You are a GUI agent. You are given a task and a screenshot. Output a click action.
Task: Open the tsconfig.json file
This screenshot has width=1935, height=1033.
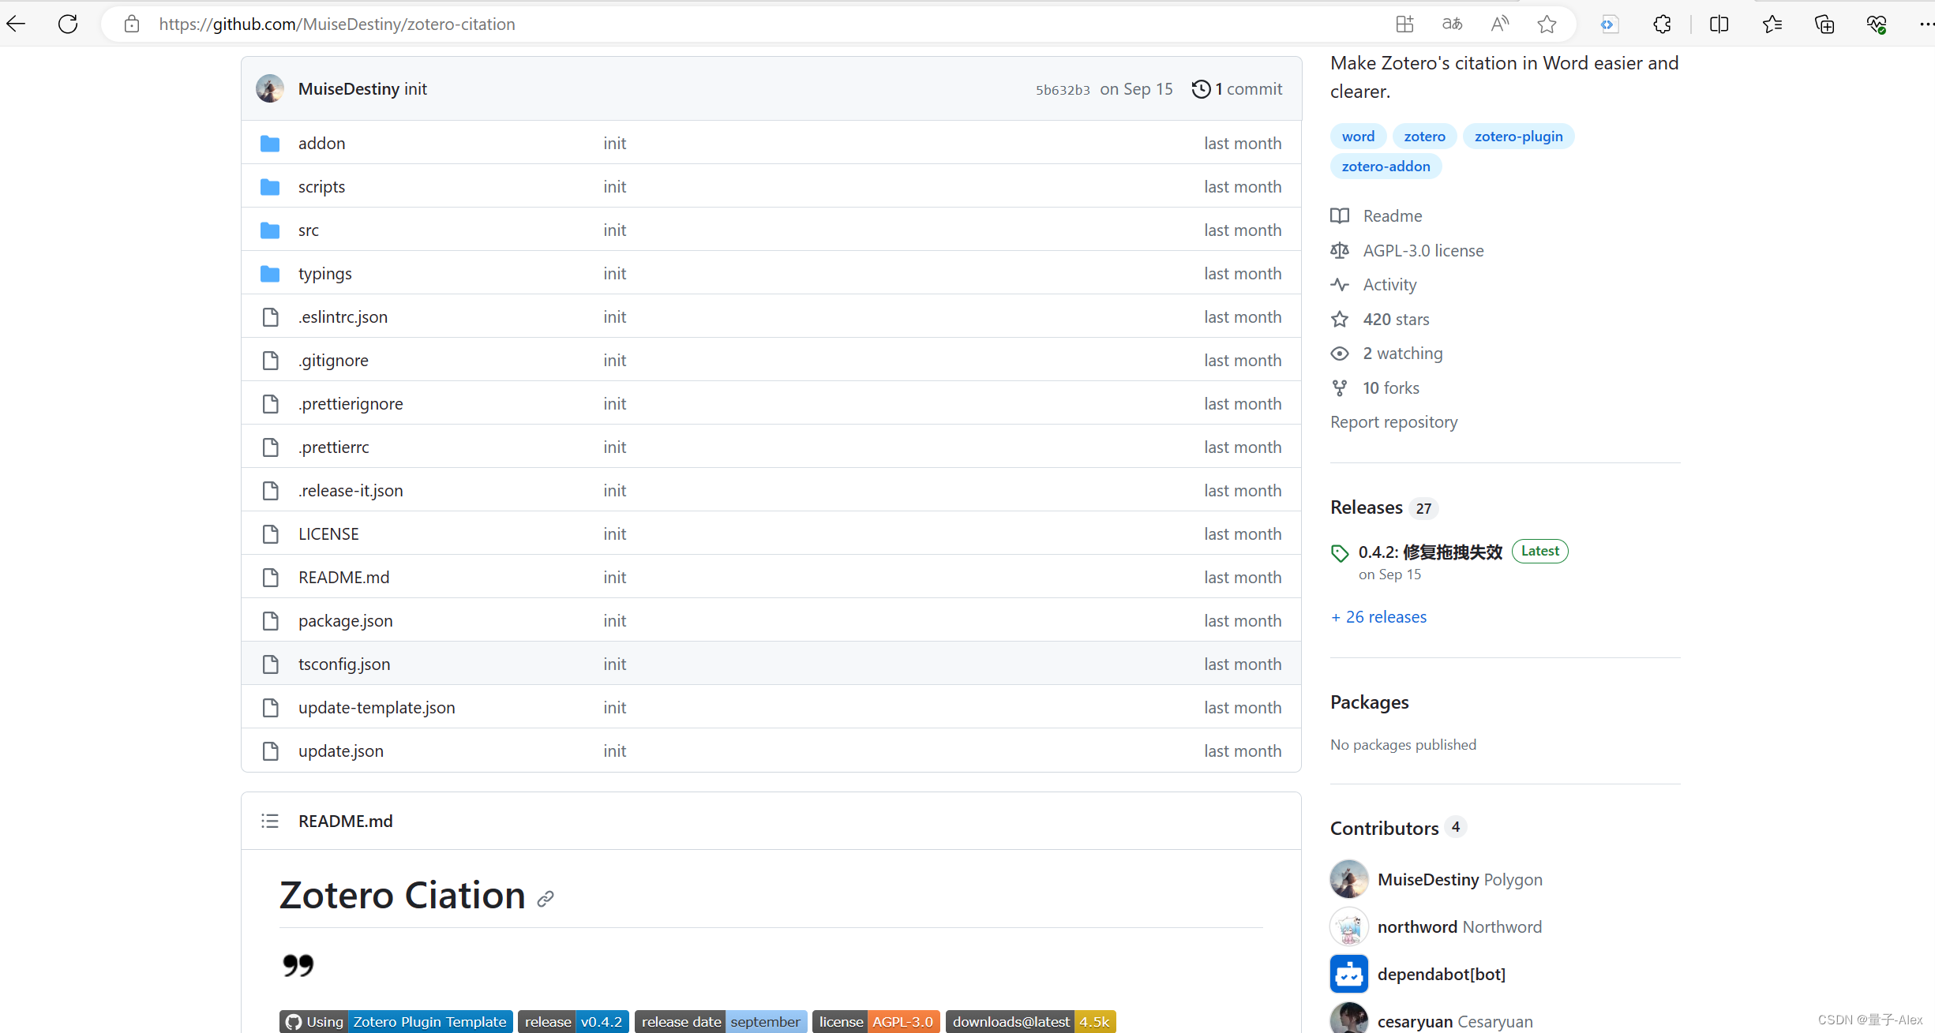344,664
